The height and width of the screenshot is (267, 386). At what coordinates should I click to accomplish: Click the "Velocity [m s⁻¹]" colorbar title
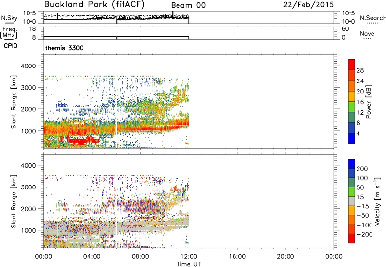point(377,201)
